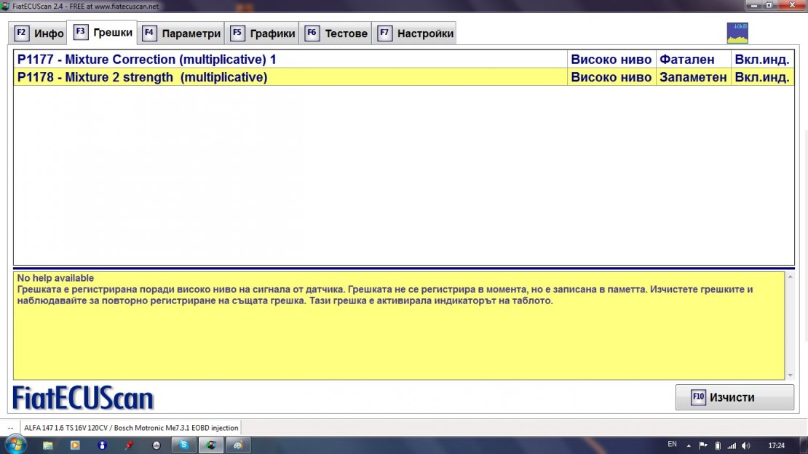
Task: Go to the Графики tab
Action: (263, 33)
